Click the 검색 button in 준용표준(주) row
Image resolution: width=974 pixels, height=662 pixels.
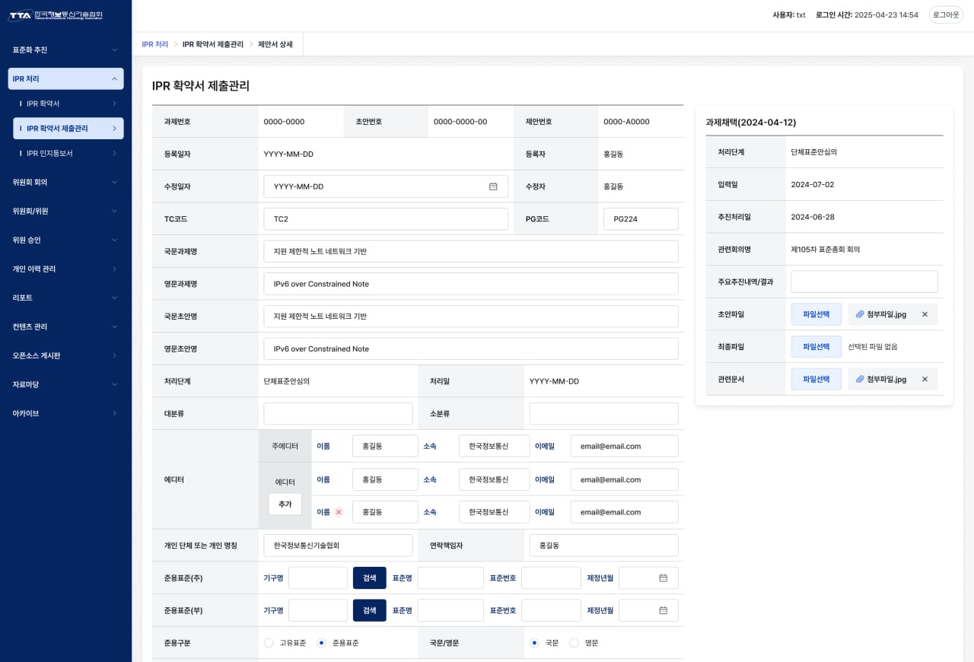(x=369, y=578)
